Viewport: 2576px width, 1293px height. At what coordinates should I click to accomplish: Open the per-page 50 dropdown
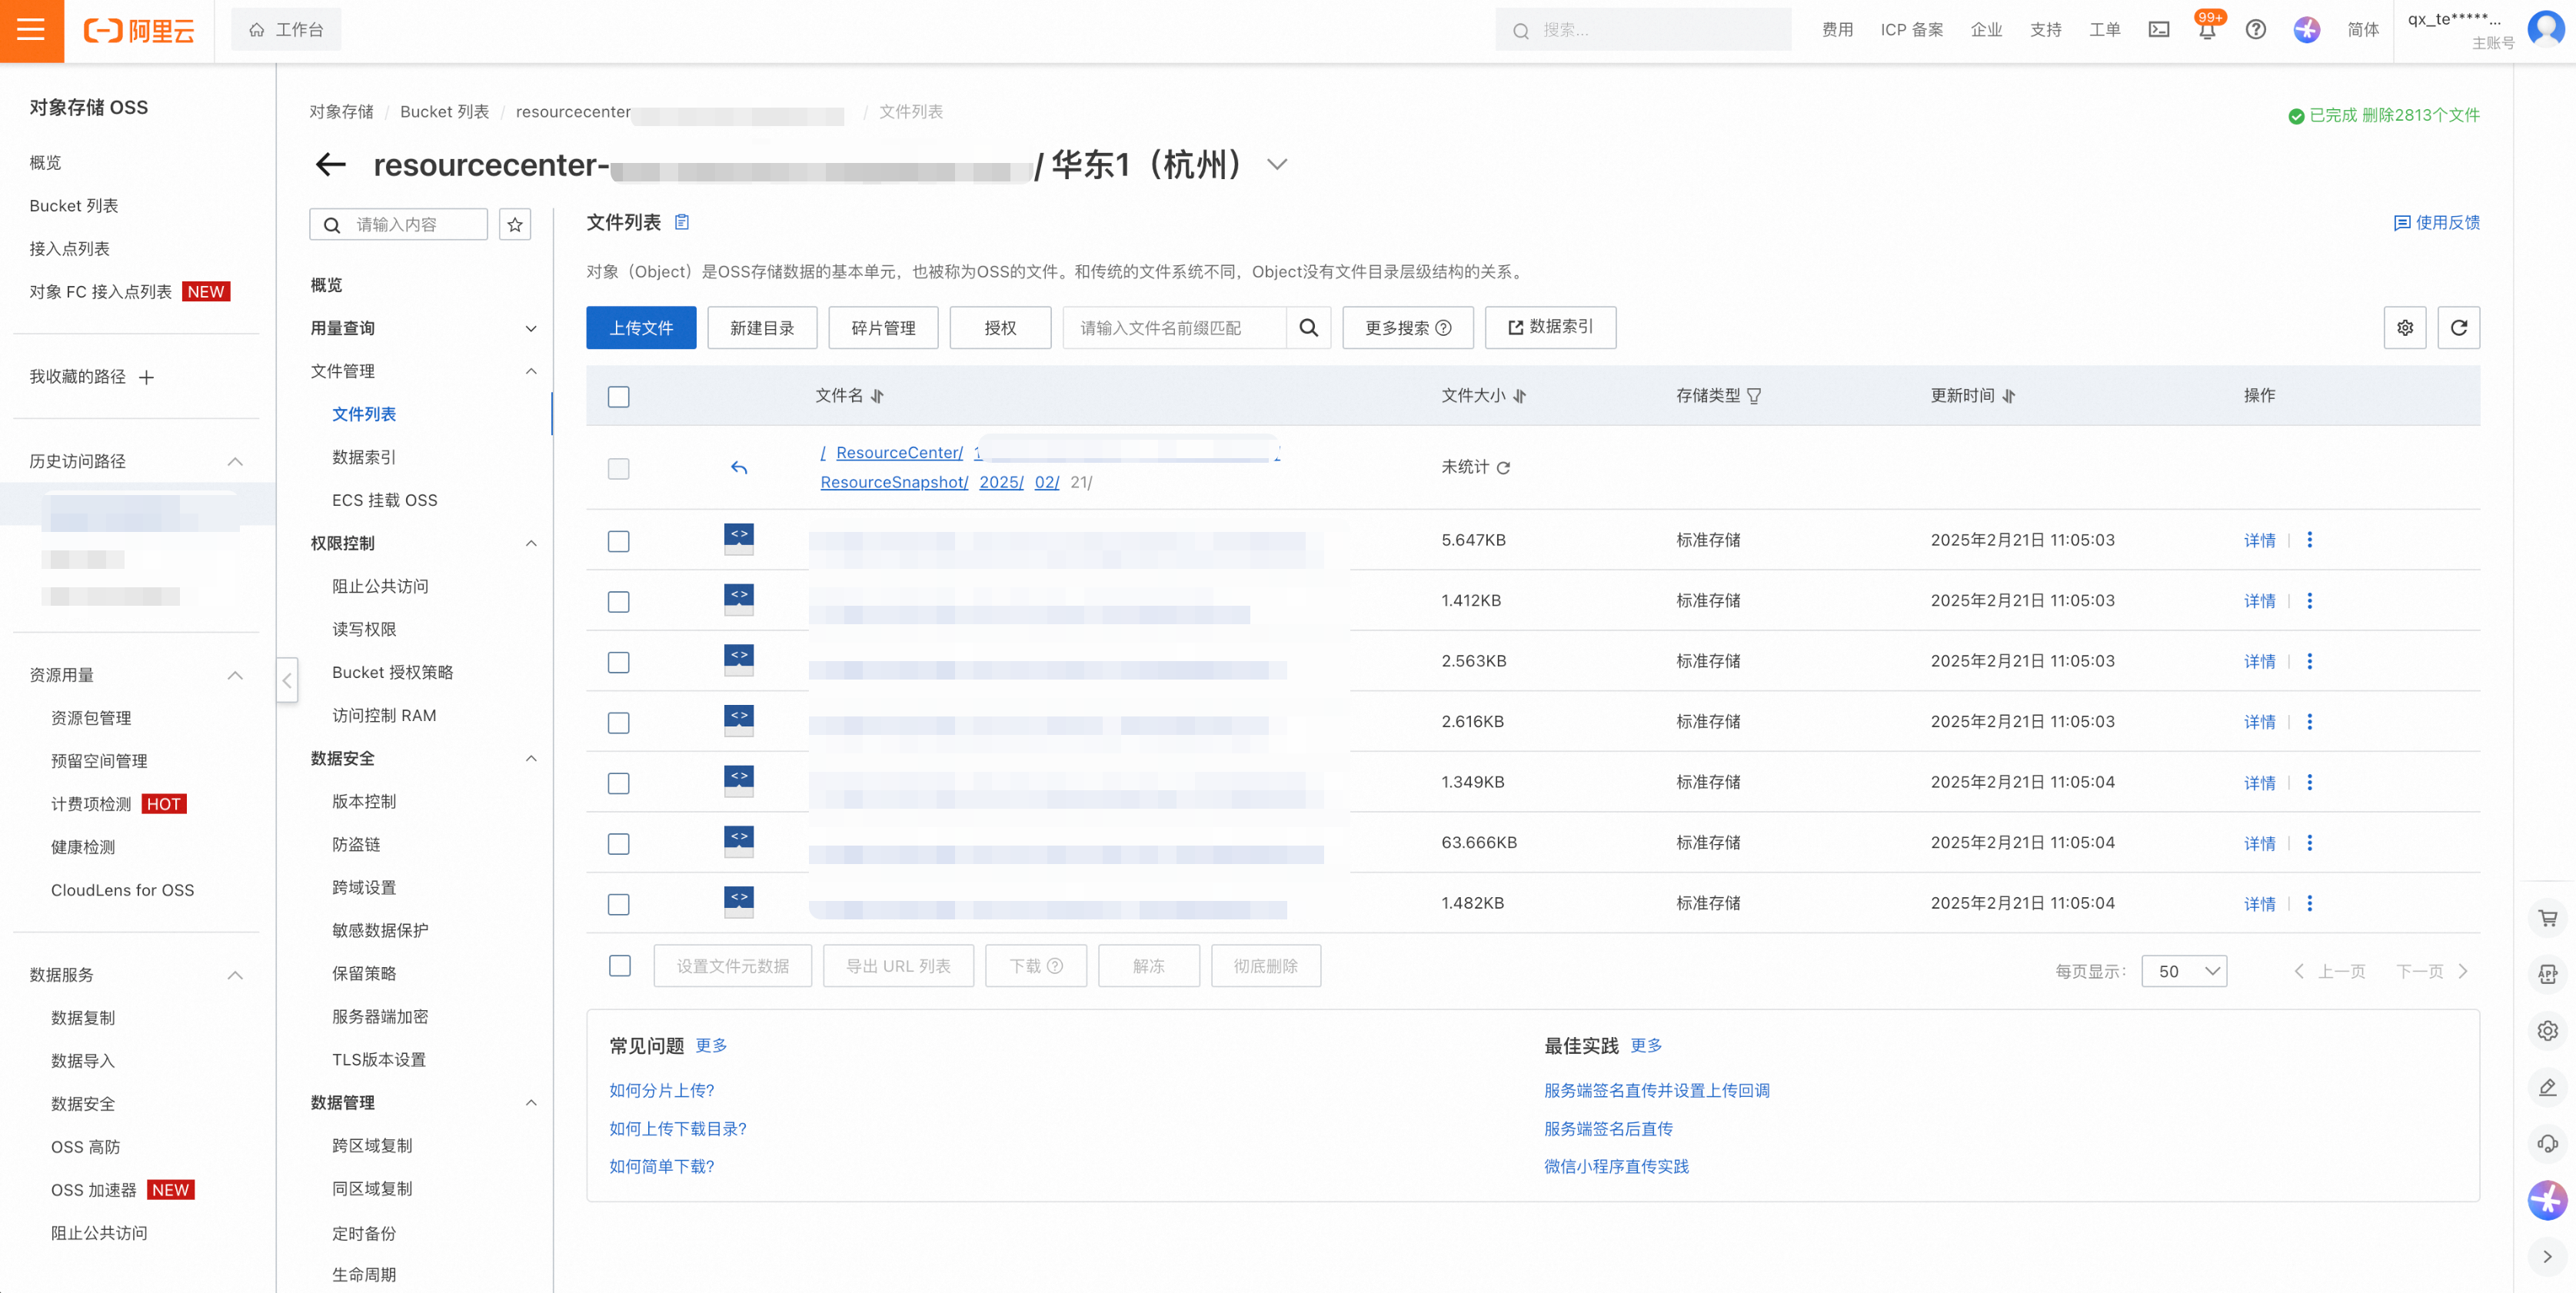point(2184,971)
